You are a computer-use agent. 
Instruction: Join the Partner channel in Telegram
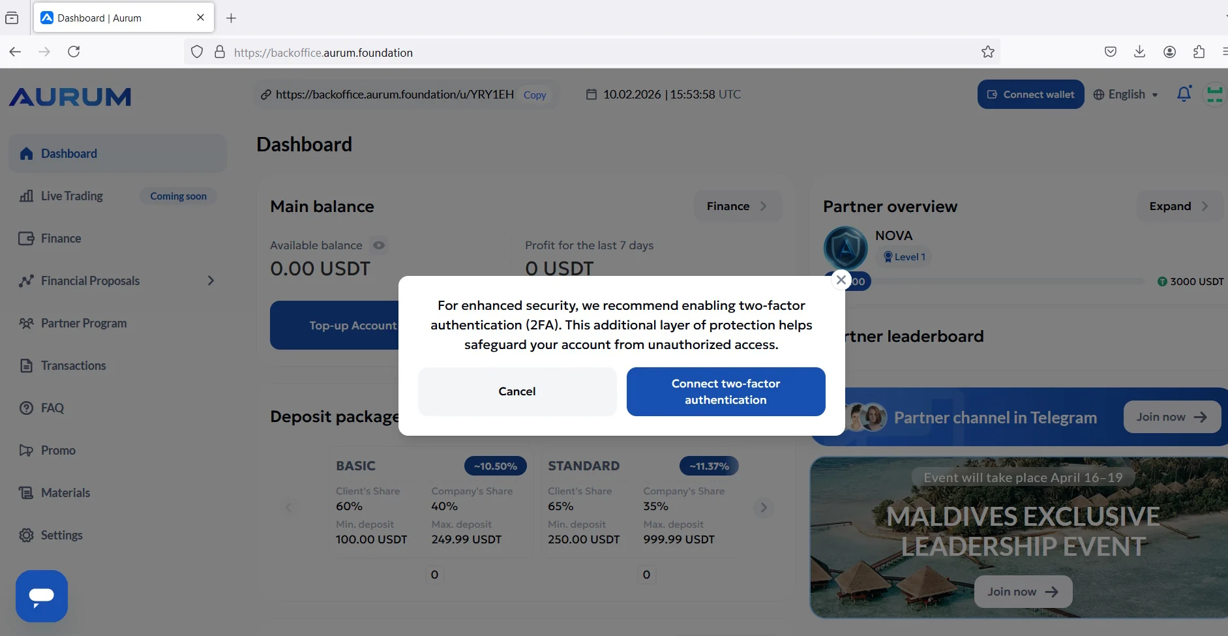coord(1172,417)
